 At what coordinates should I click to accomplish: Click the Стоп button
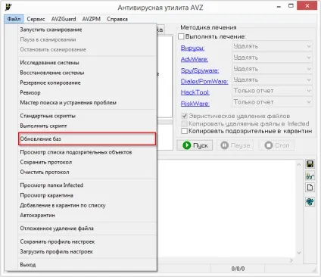tap(276, 145)
